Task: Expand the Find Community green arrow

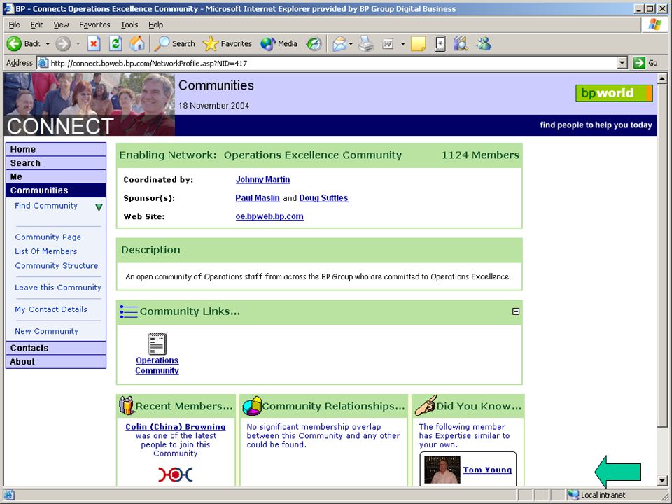Action: 99,207
